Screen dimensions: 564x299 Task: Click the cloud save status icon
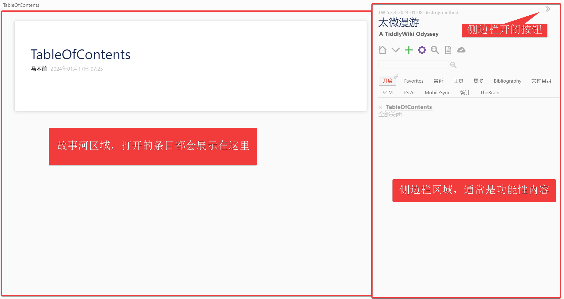[461, 50]
